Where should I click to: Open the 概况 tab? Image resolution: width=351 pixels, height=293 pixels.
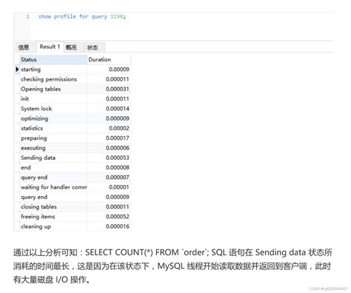tap(71, 47)
